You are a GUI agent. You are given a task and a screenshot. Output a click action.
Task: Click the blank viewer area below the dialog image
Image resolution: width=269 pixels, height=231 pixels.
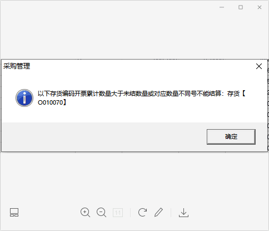(x=134, y=178)
